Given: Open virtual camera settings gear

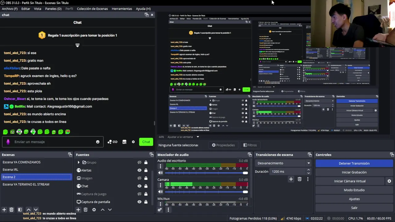Looking at the screenshot, I should point(389,181).
